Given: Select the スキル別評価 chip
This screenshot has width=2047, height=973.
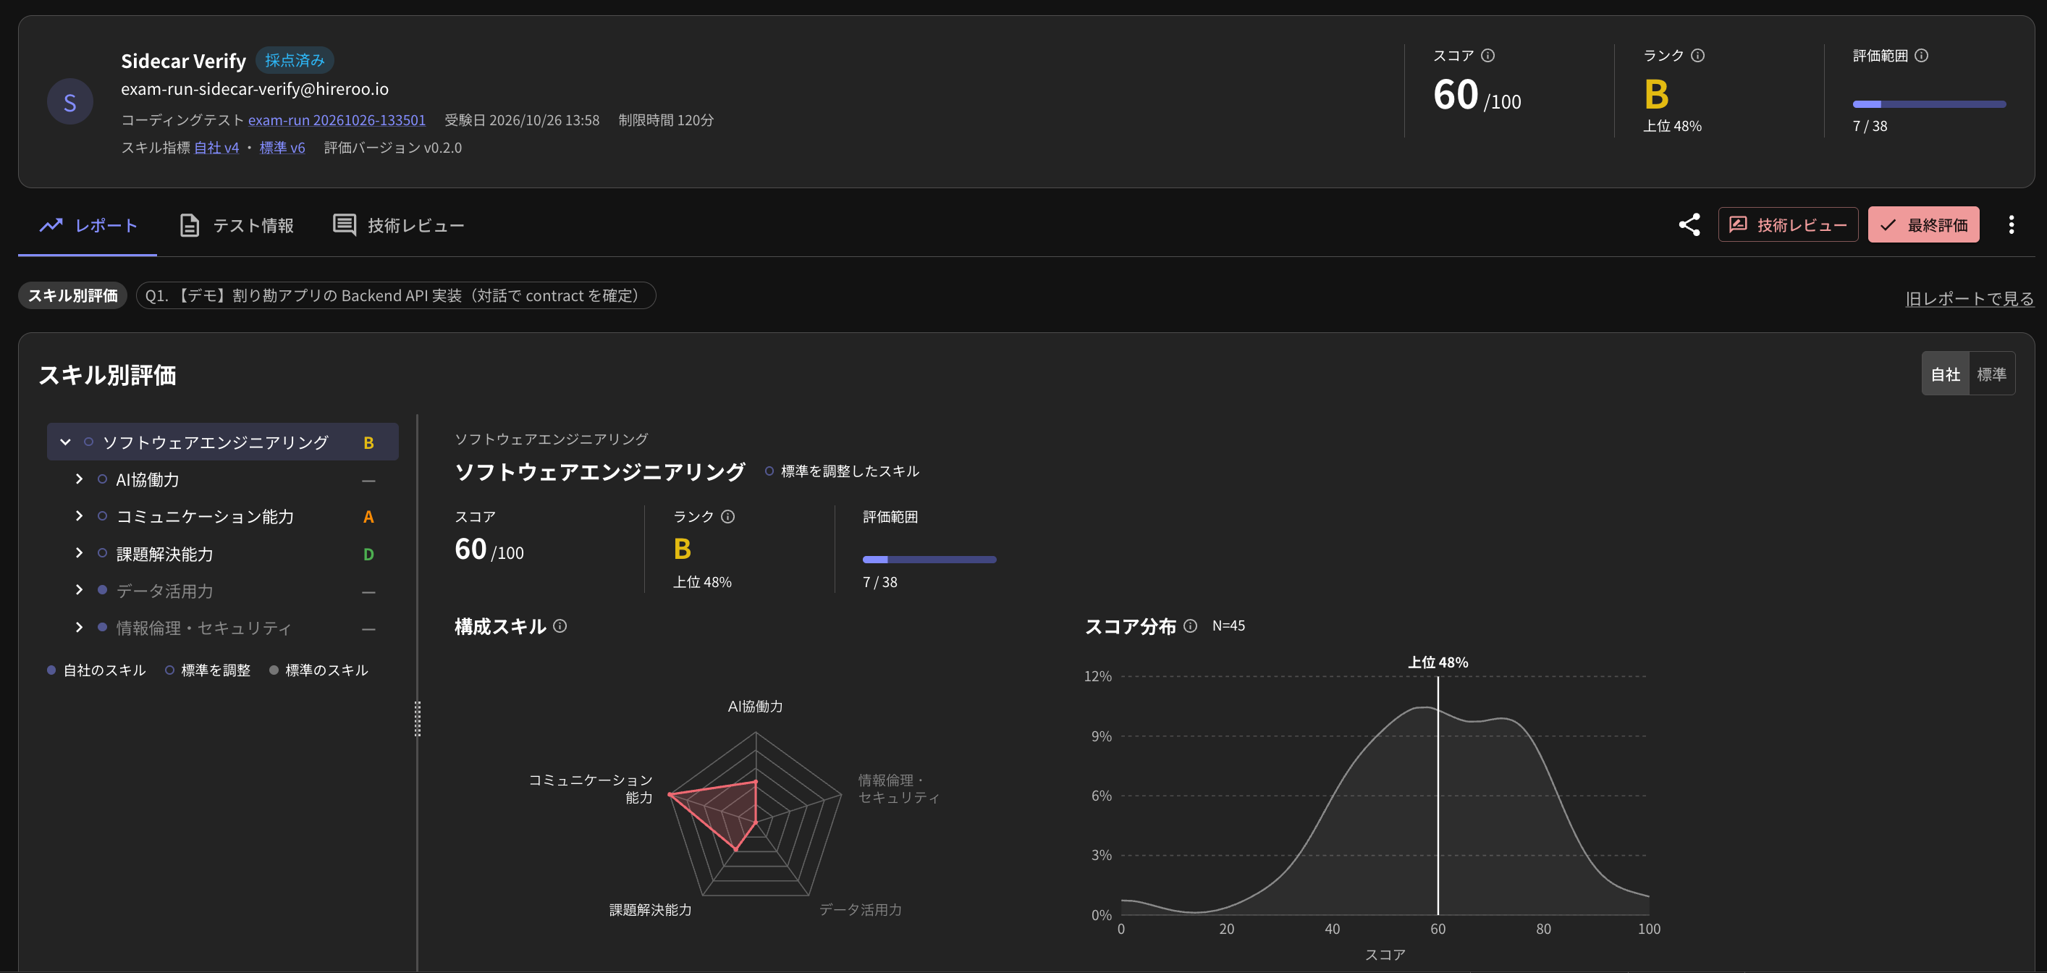Looking at the screenshot, I should (72, 295).
